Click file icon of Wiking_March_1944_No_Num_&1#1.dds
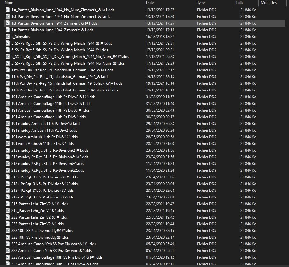The width and height of the screenshot is (289, 267). [x=8, y=57]
